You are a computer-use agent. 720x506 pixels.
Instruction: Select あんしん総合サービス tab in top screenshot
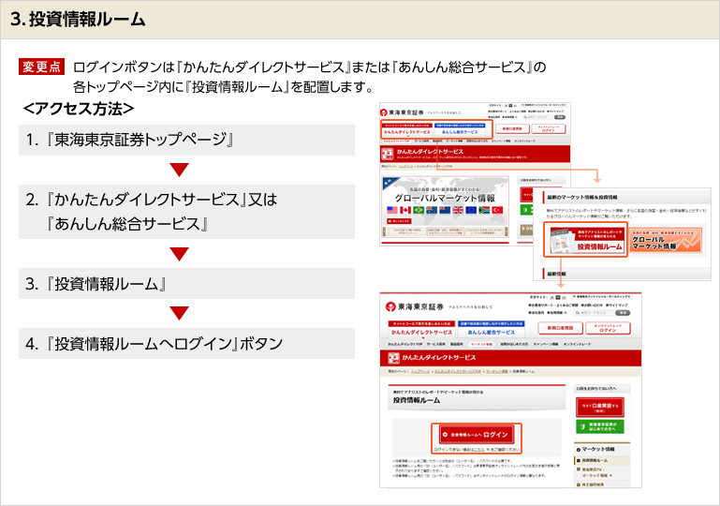pyautogui.click(x=459, y=130)
